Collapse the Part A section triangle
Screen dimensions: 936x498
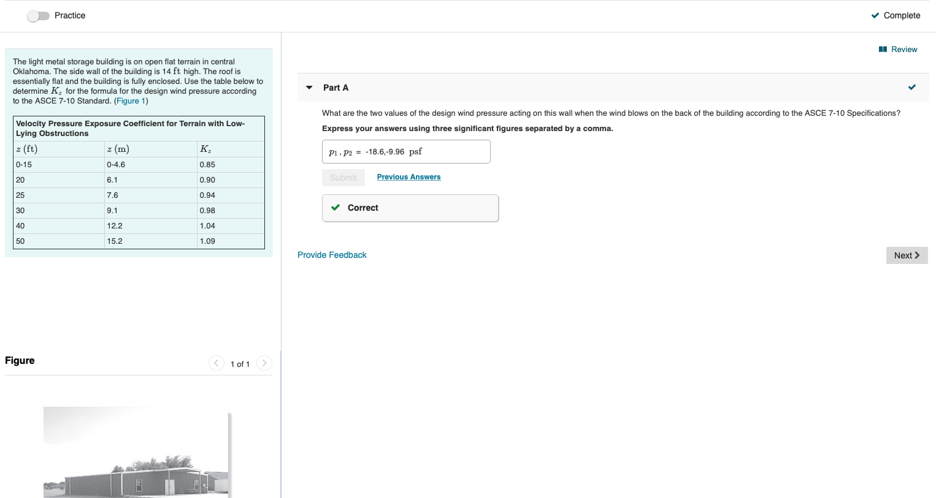(309, 87)
